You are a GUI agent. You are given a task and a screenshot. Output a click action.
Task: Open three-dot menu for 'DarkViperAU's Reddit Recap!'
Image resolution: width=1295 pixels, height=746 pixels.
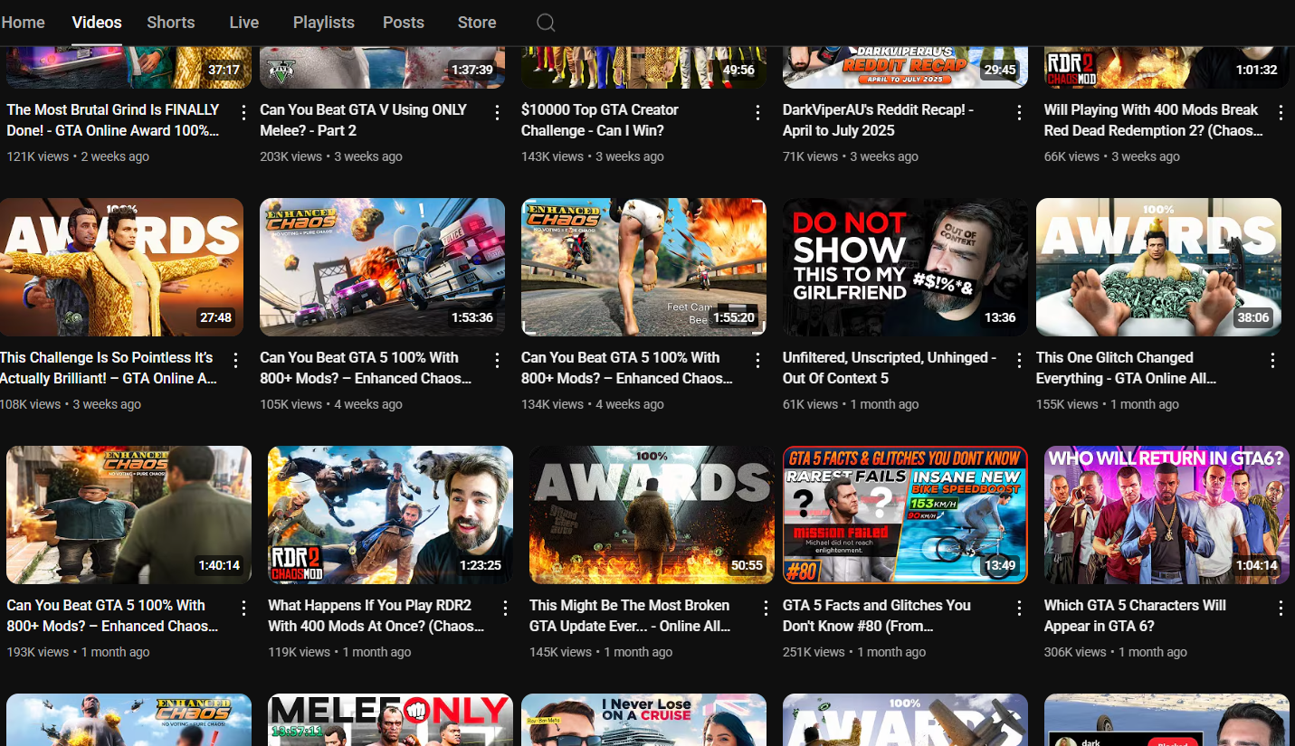[x=1019, y=112]
